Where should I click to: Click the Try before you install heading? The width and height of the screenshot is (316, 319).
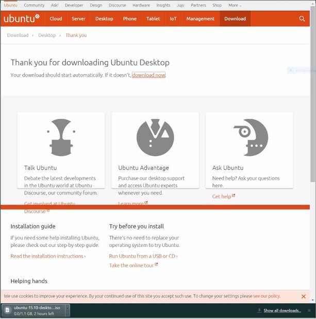137,226
